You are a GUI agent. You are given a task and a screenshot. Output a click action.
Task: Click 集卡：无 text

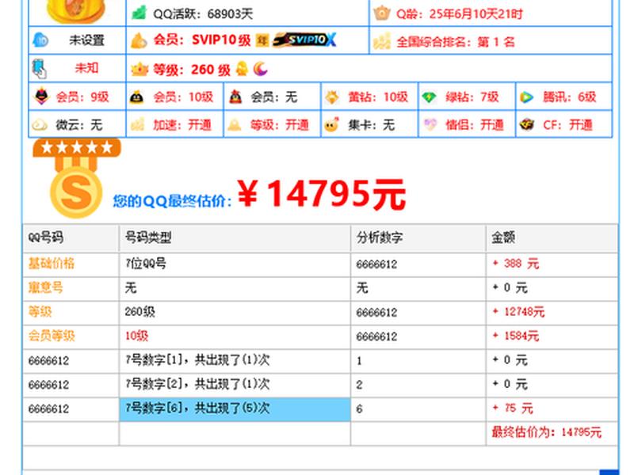coord(372,125)
